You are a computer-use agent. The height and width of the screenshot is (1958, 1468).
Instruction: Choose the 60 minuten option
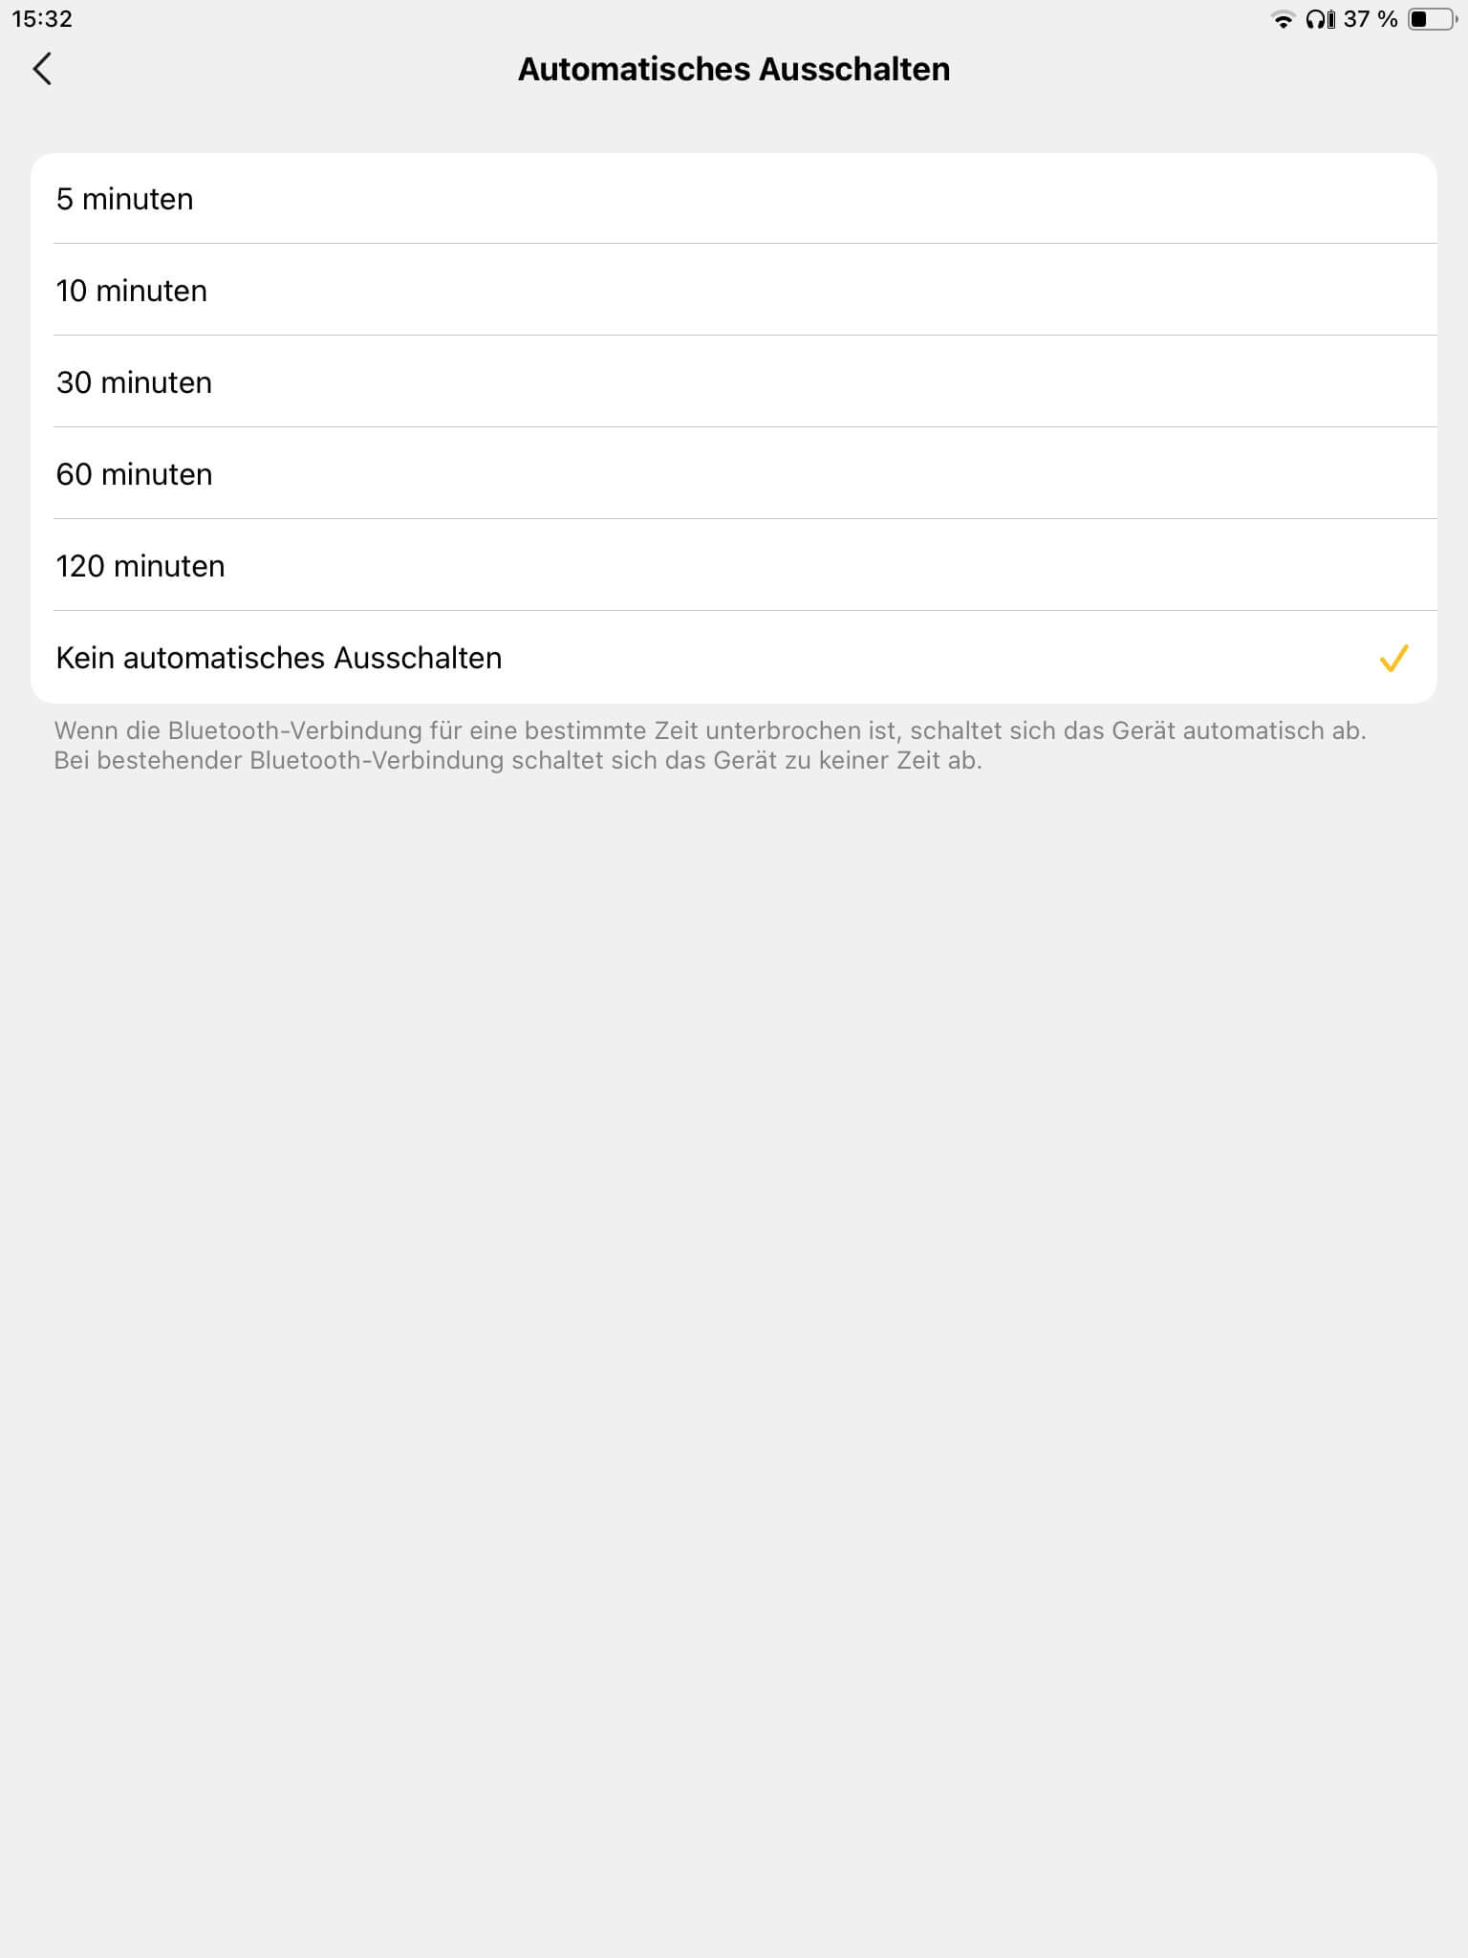coord(734,473)
